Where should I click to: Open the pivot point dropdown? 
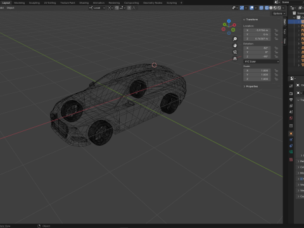(x=110, y=8)
